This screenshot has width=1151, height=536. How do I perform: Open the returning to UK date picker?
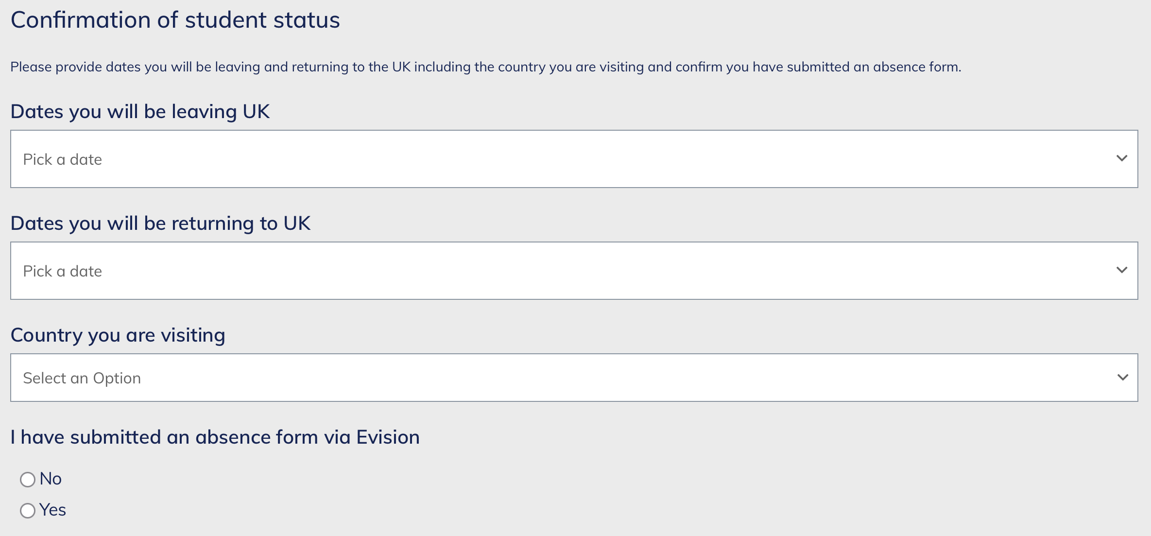pyautogui.click(x=573, y=271)
